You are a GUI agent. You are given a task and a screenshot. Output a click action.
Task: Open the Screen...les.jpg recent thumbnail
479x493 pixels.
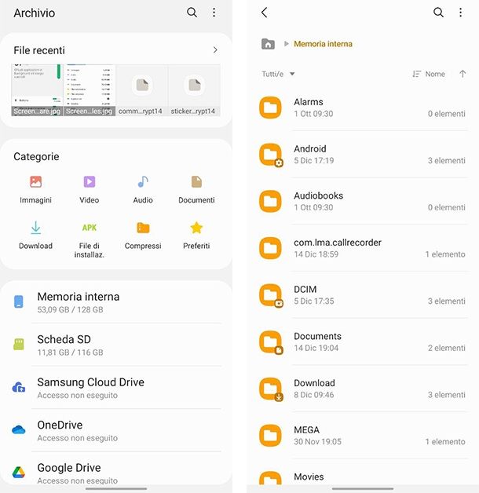coord(90,90)
